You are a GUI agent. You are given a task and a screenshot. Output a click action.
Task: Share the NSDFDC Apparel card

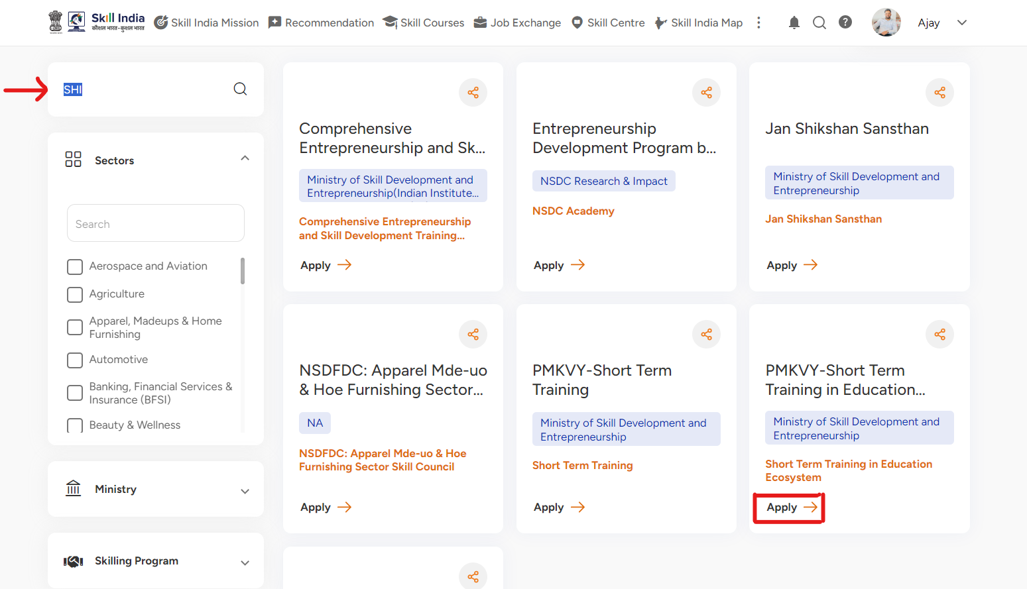point(473,334)
